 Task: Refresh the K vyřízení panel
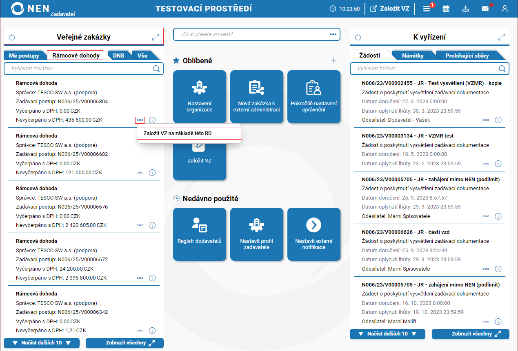(358, 38)
